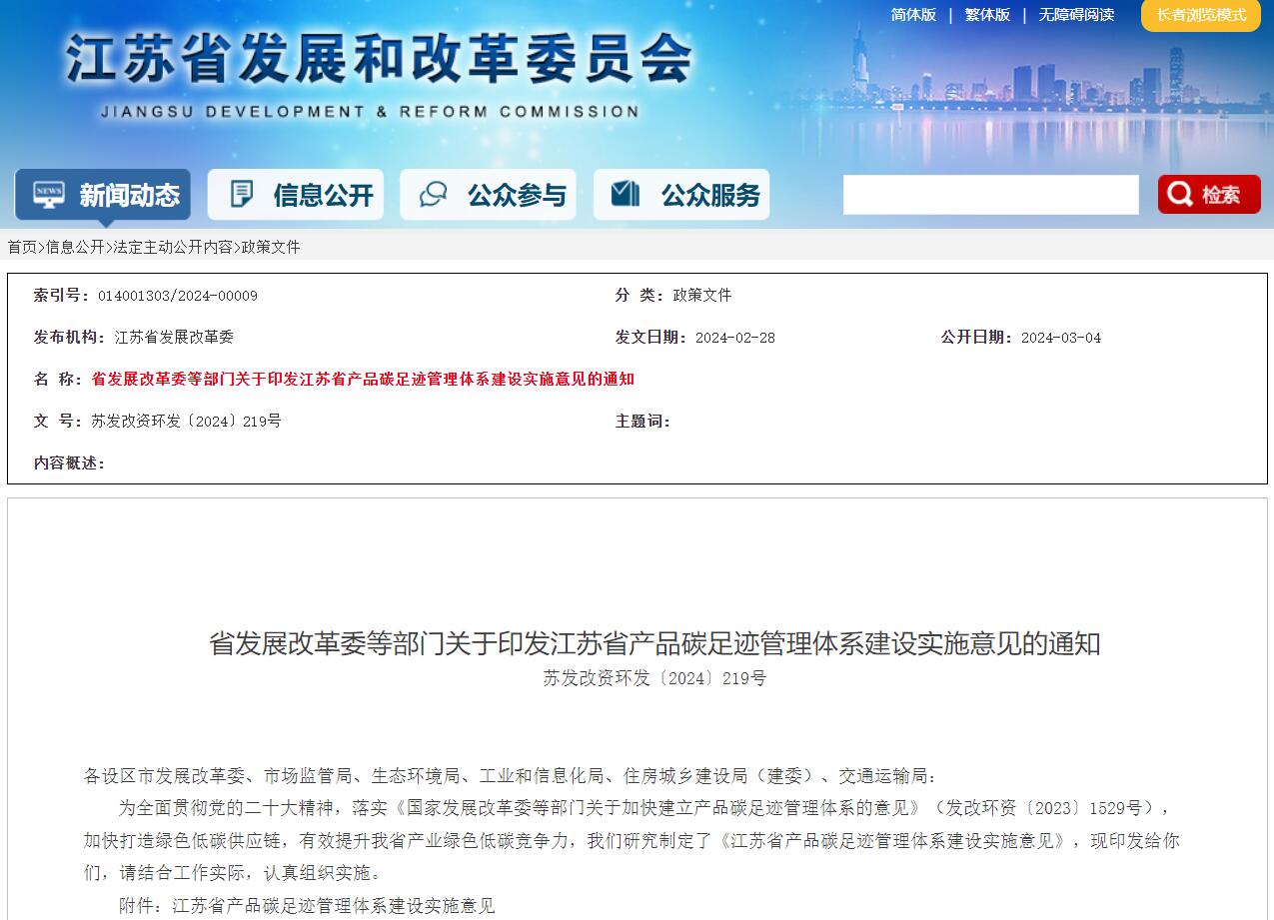Select 发布机构 value 江苏省发展改革委
1274x920 pixels.
174,338
